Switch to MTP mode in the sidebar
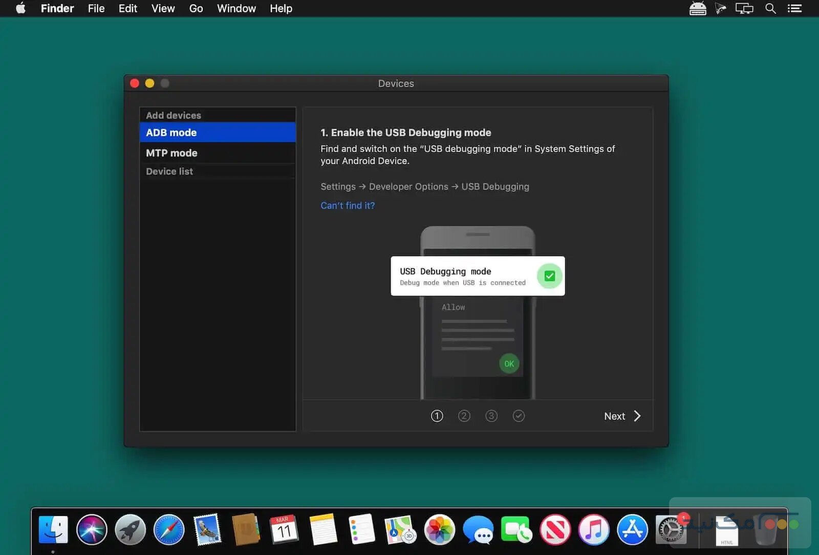 (171, 153)
